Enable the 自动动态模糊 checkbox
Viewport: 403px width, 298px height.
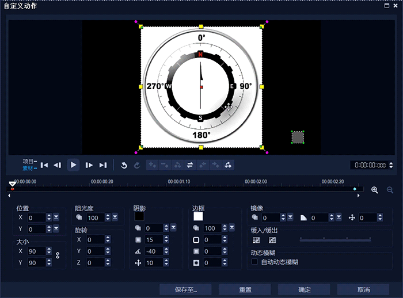coord(254,262)
